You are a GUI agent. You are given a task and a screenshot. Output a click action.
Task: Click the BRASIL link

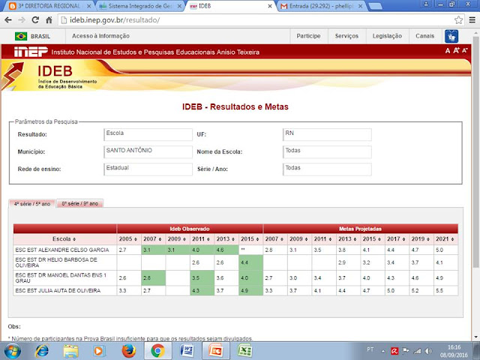tap(40, 37)
